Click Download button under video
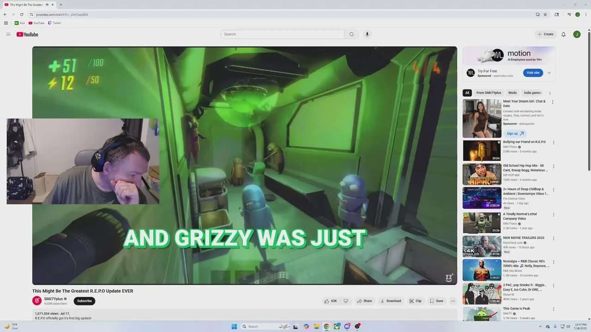Viewport: 591px width, 332px height. point(391,301)
